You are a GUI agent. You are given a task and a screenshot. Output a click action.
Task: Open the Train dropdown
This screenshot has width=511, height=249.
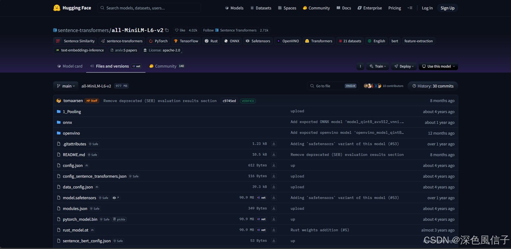point(378,66)
